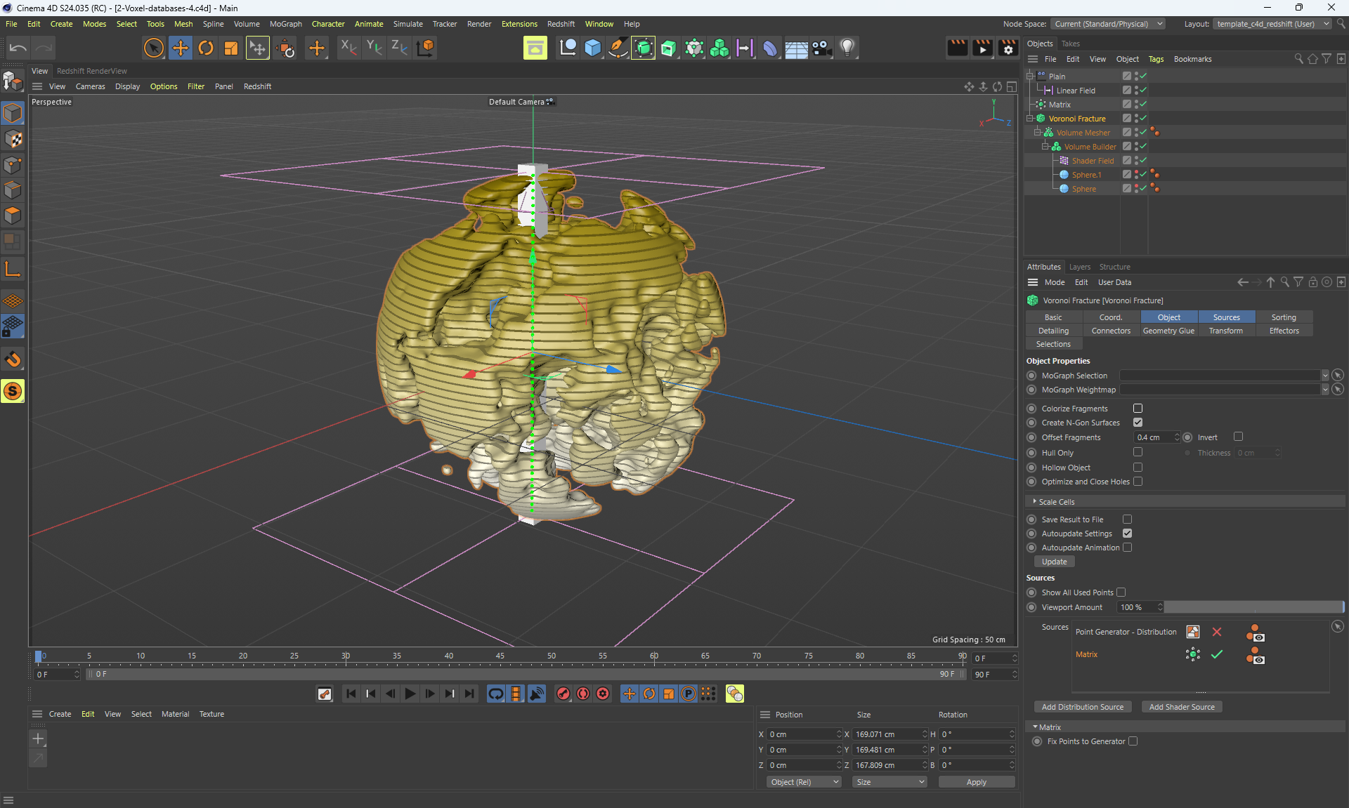The image size is (1349, 808).
Task: Click the Light object icon
Action: click(847, 48)
